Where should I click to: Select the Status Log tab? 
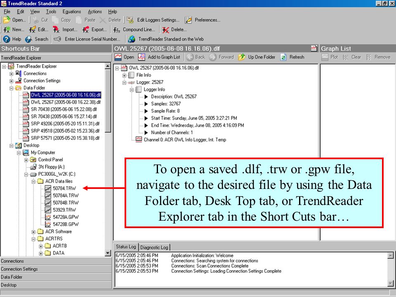pyautogui.click(x=126, y=247)
